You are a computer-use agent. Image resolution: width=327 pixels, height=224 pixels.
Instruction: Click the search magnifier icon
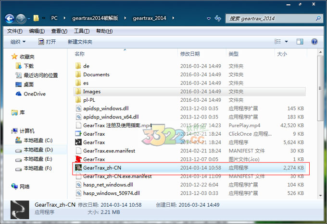[x=318, y=18]
